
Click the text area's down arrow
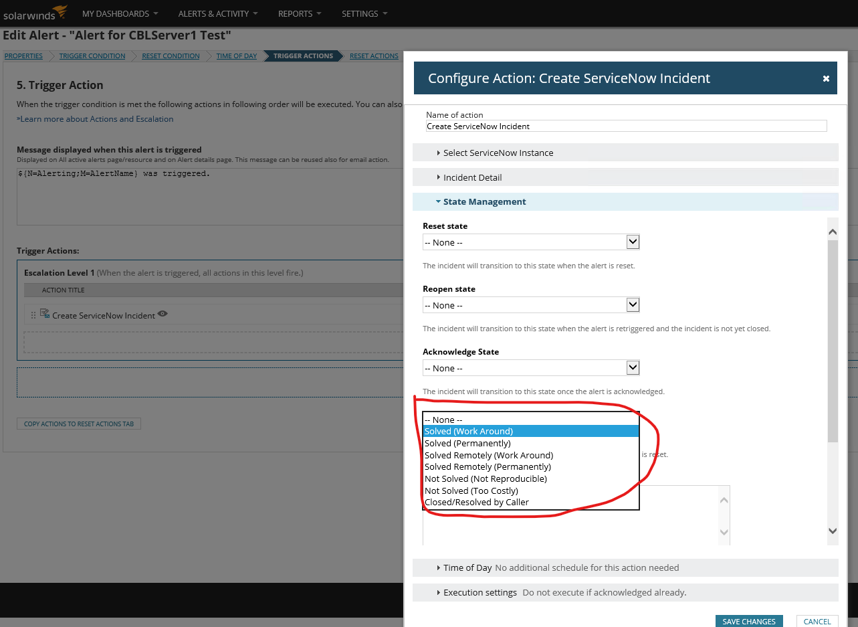(x=724, y=532)
